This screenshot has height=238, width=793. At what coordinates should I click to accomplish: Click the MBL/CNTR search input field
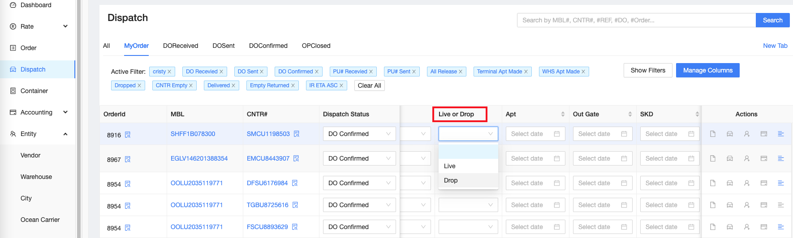point(636,20)
